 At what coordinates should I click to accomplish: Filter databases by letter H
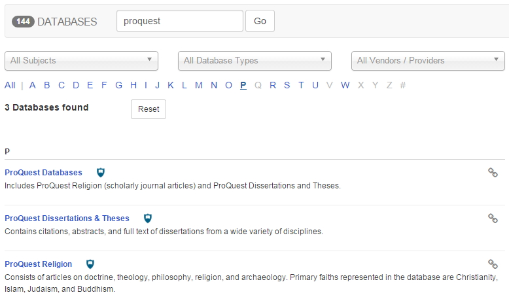pyautogui.click(x=133, y=85)
